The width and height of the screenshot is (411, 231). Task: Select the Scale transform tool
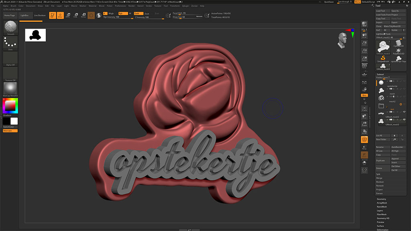[76, 16]
